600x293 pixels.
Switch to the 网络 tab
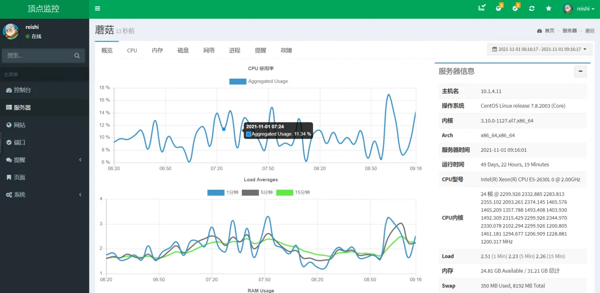coord(209,50)
